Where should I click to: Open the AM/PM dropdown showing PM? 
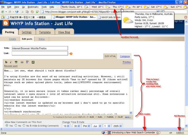coord(86,126)
